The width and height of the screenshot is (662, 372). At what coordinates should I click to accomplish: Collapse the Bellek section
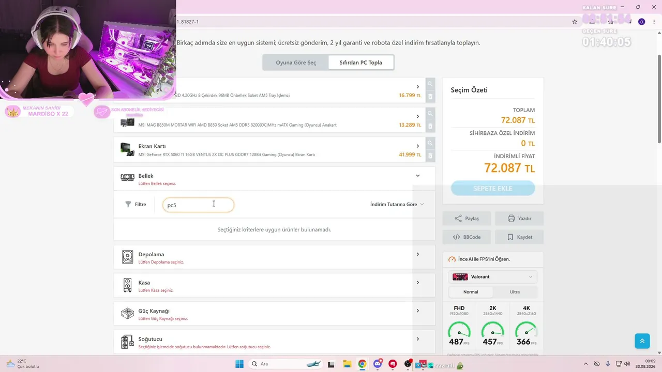click(x=418, y=176)
